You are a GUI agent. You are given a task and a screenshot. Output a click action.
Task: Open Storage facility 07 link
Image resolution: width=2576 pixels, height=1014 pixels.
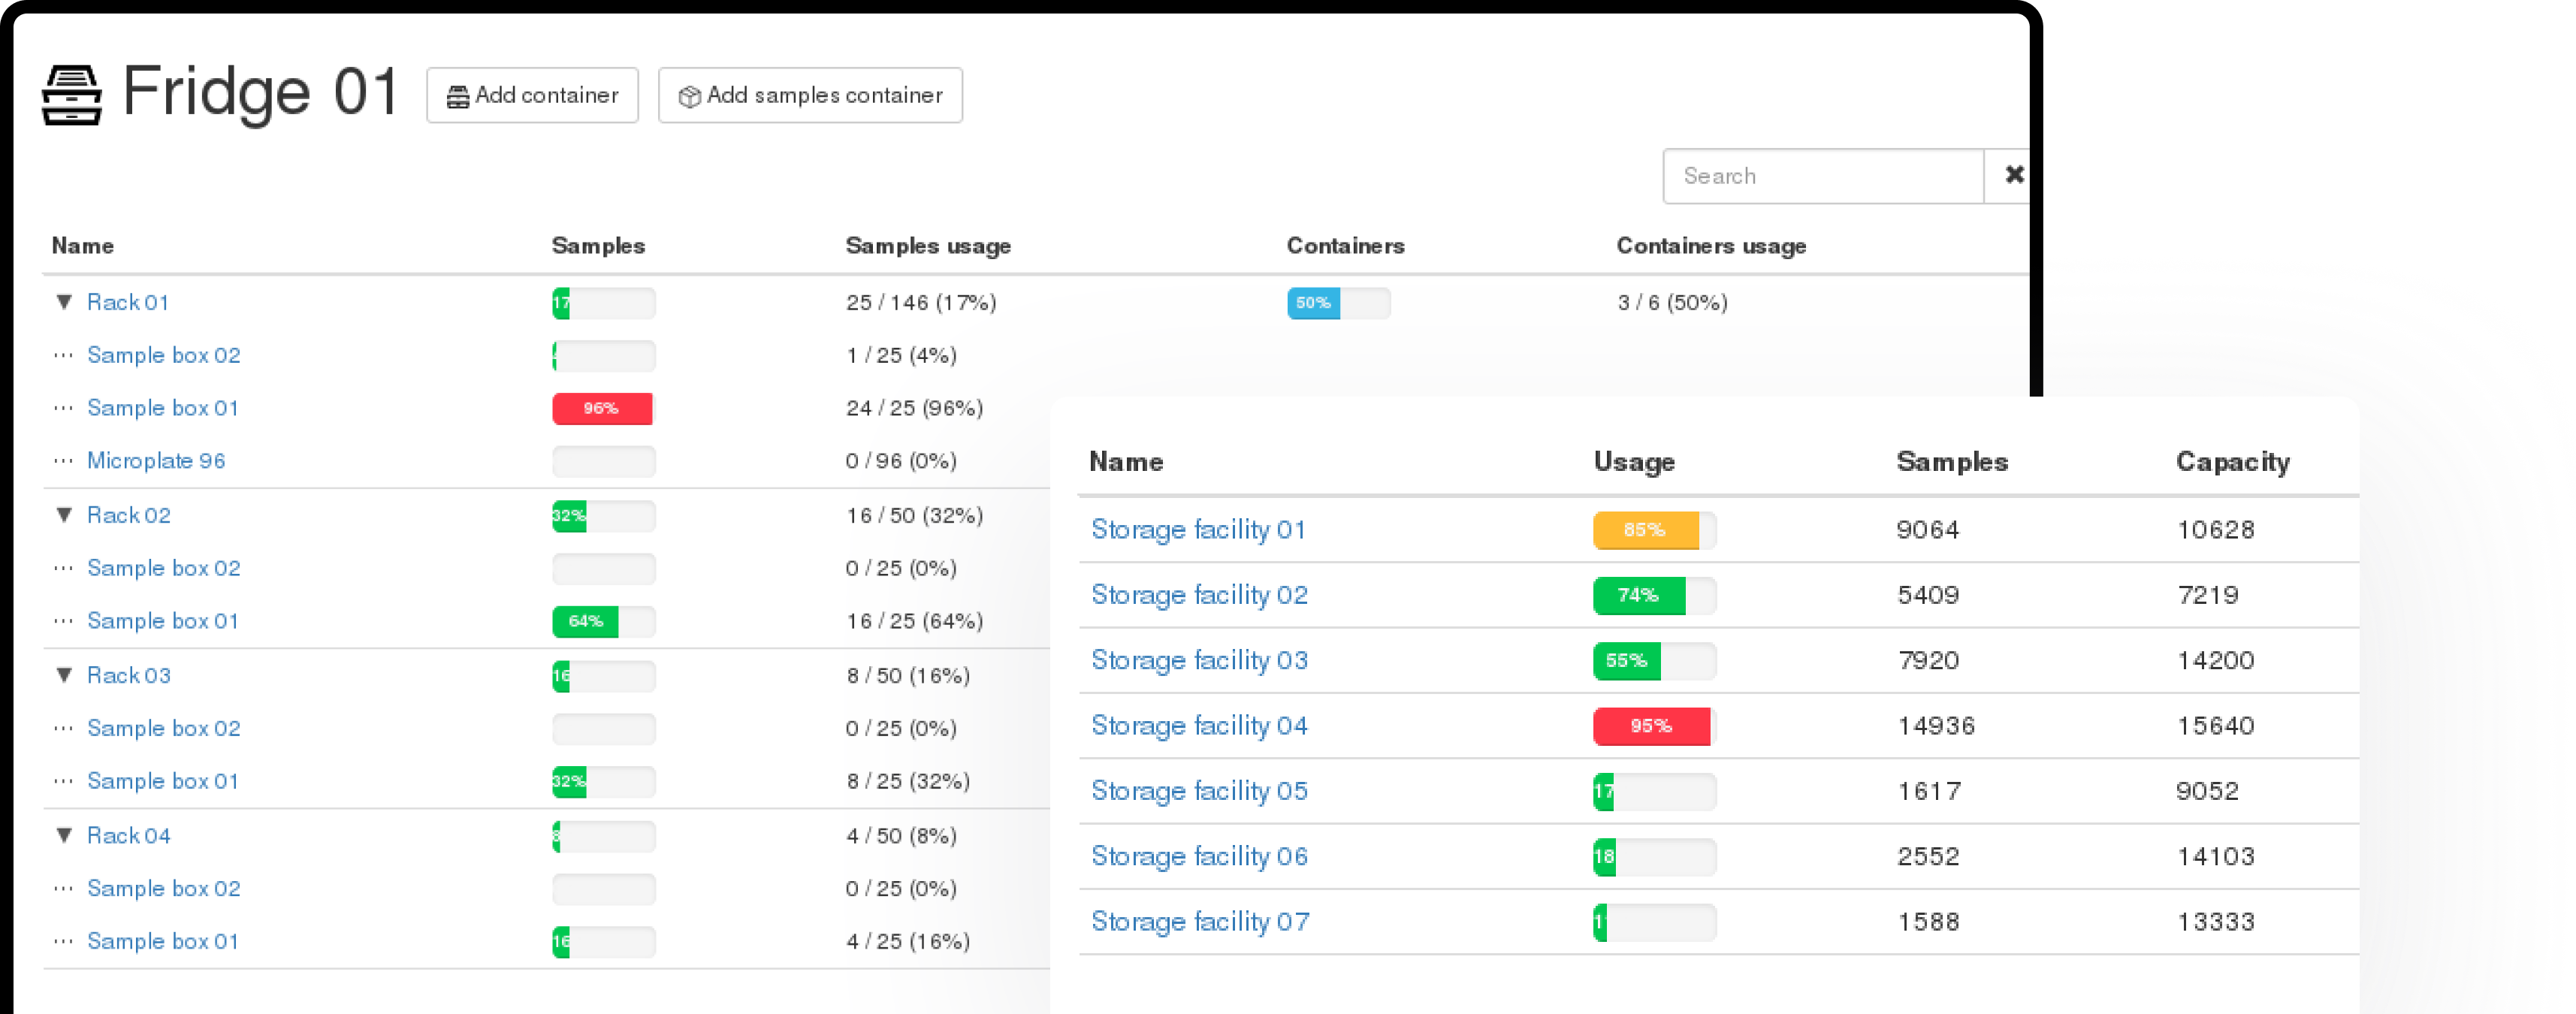click(1199, 921)
